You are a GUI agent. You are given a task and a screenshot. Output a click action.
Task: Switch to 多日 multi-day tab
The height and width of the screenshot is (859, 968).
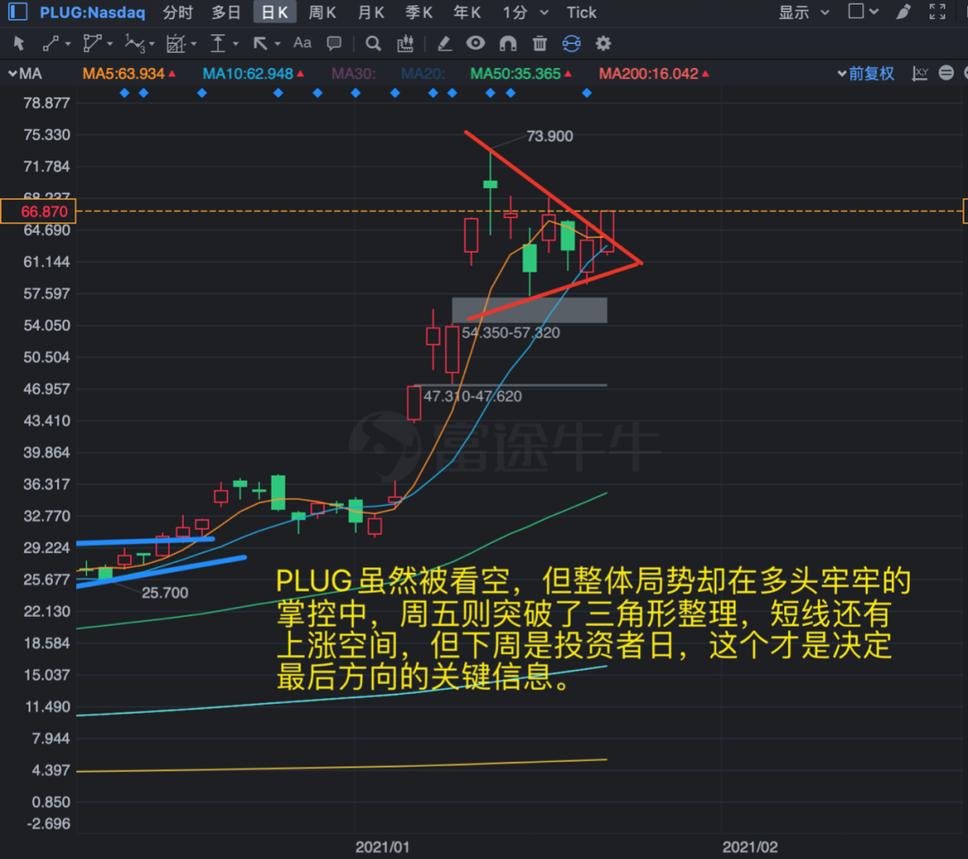226,13
